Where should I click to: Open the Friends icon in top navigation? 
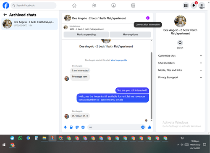tap(94, 5)
